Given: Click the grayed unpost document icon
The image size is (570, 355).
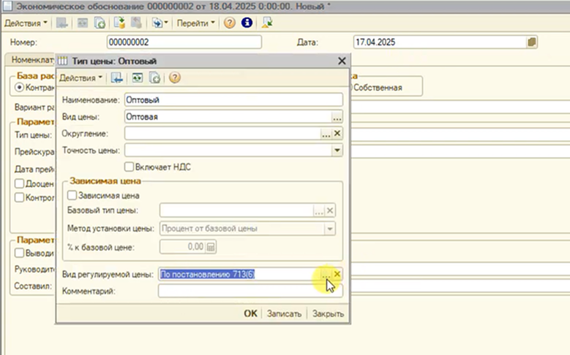Looking at the screenshot, I should point(136,23).
